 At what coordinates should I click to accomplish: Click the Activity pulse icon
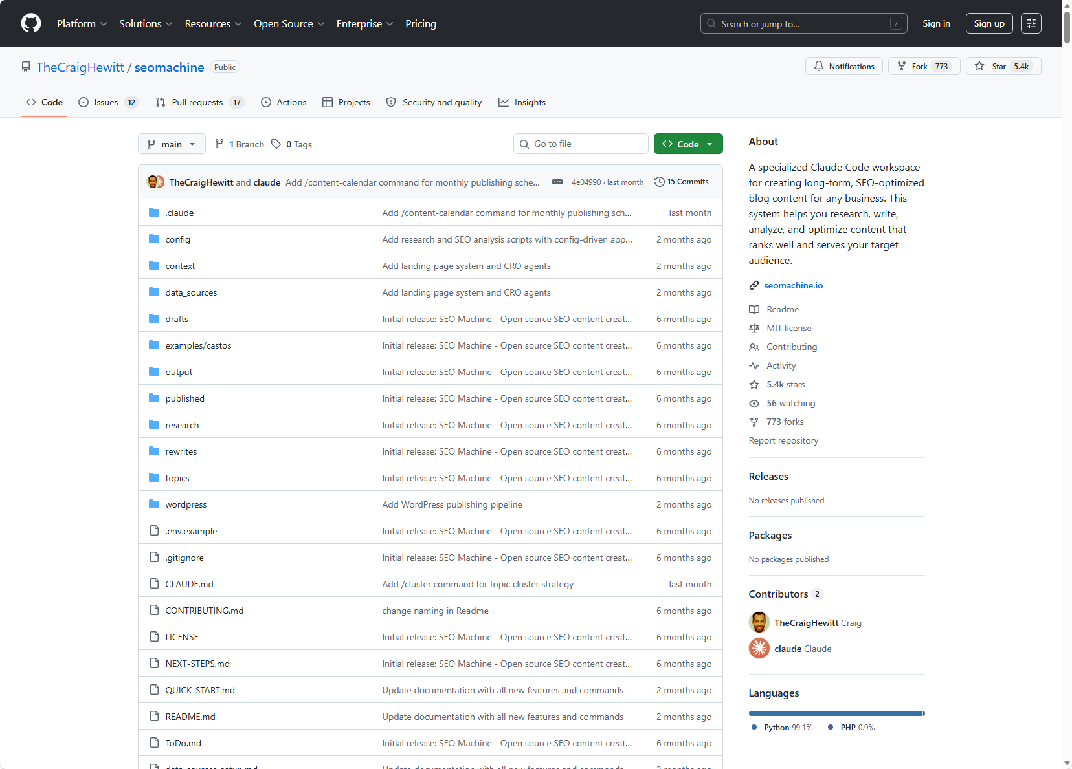tap(754, 366)
